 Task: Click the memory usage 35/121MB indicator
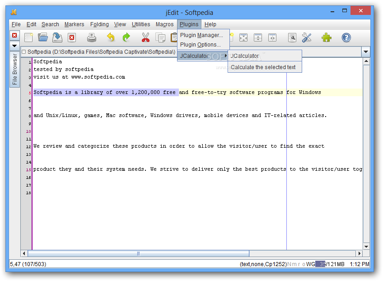(x=330, y=264)
